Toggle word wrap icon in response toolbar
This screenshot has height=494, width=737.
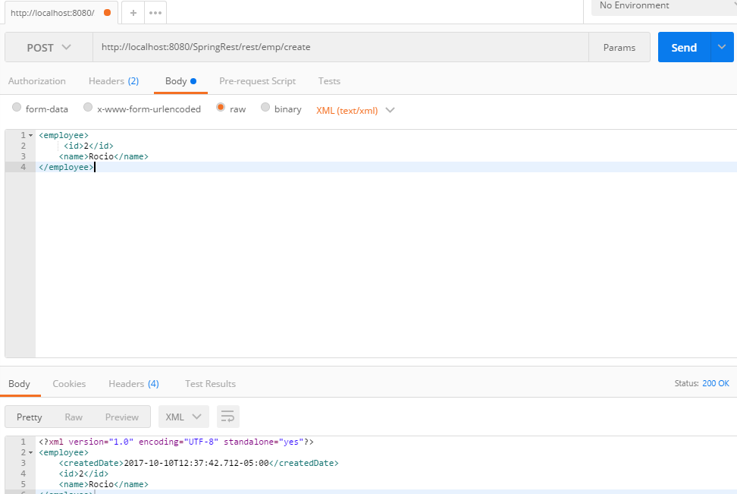(228, 417)
